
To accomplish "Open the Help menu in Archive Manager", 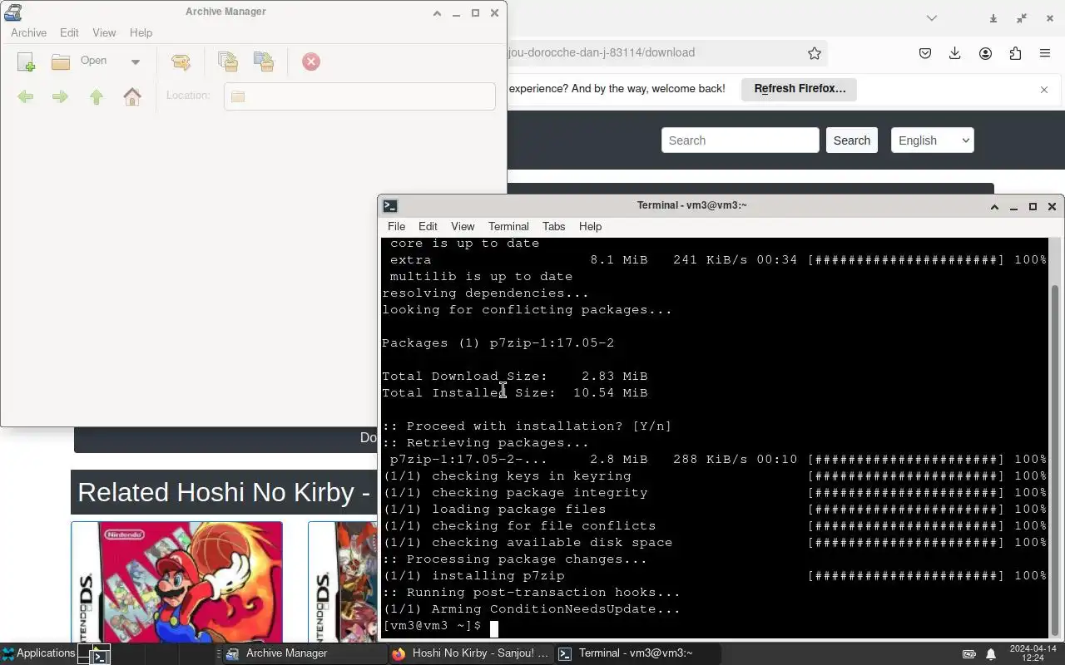I will pyautogui.click(x=141, y=32).
